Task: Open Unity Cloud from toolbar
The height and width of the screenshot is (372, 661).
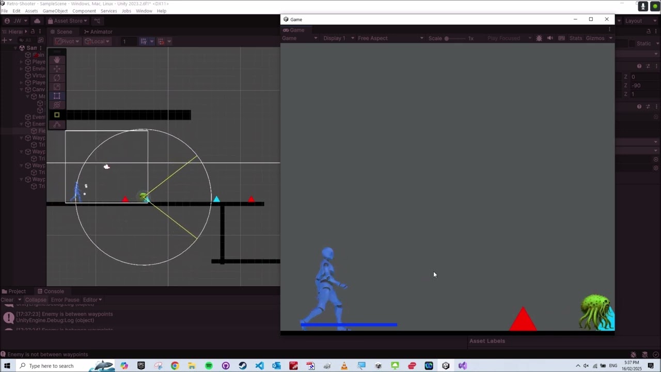Action: coord(37,21)
